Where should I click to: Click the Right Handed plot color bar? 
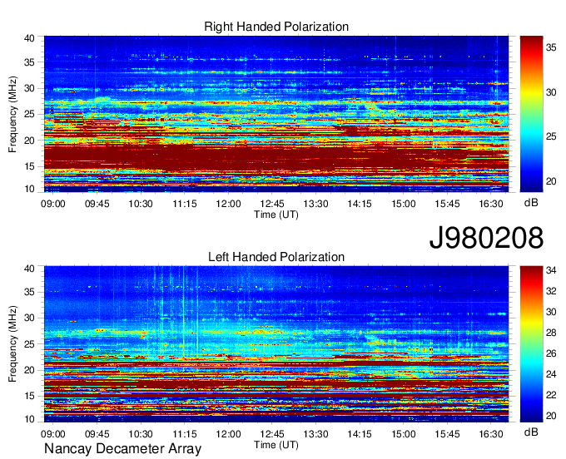(531, 114)
